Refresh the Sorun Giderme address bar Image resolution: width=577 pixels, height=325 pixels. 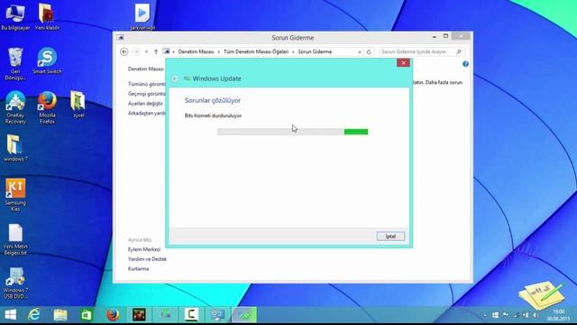tap(369, 52)
